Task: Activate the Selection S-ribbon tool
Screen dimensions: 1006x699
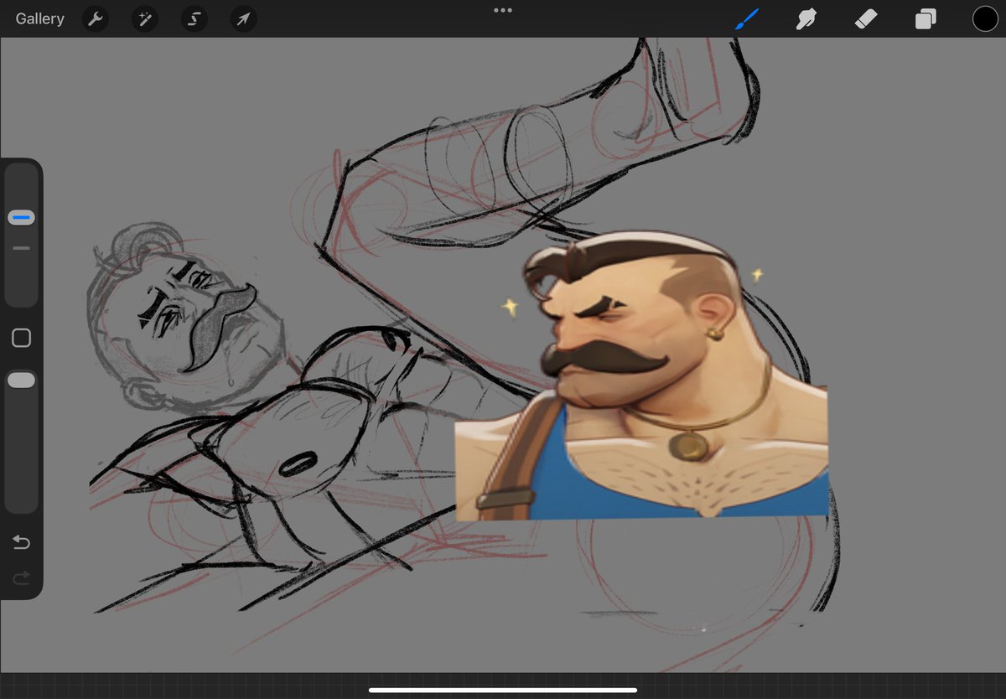Action: pyautogui.click(x=194, y=18)
